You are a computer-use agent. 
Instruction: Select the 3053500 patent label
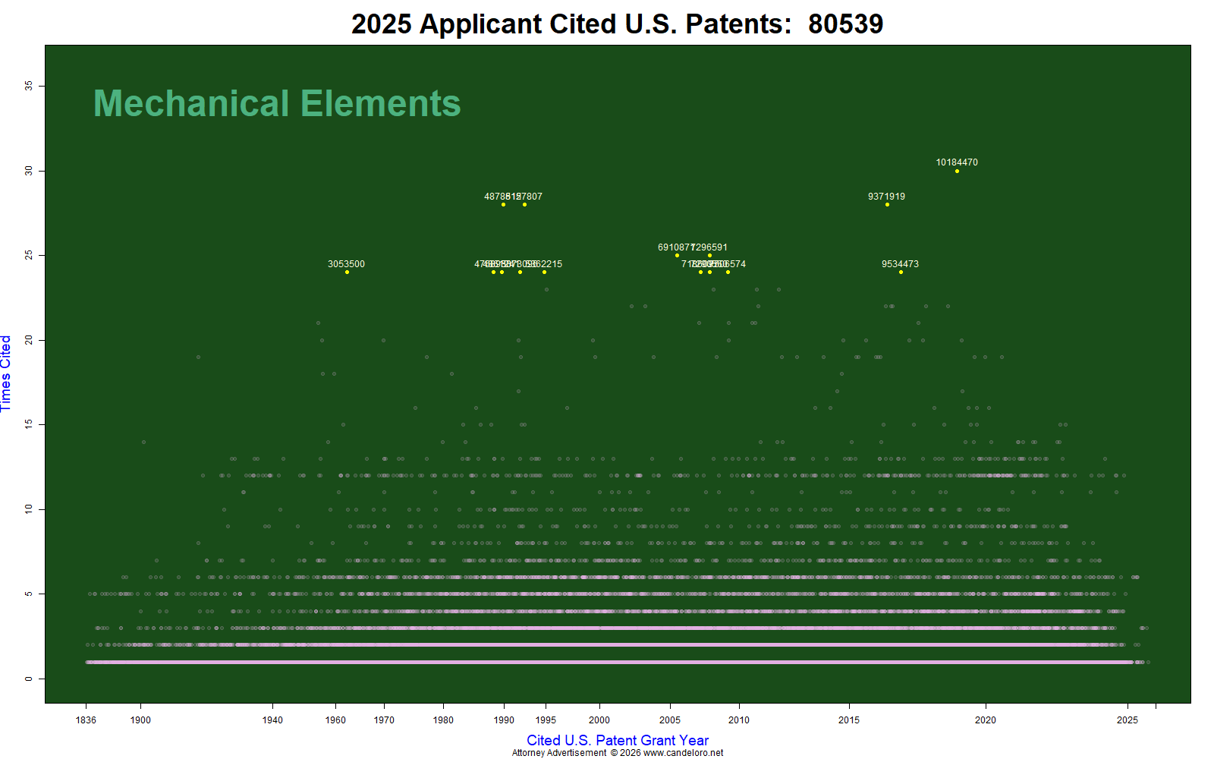[346, 264]
